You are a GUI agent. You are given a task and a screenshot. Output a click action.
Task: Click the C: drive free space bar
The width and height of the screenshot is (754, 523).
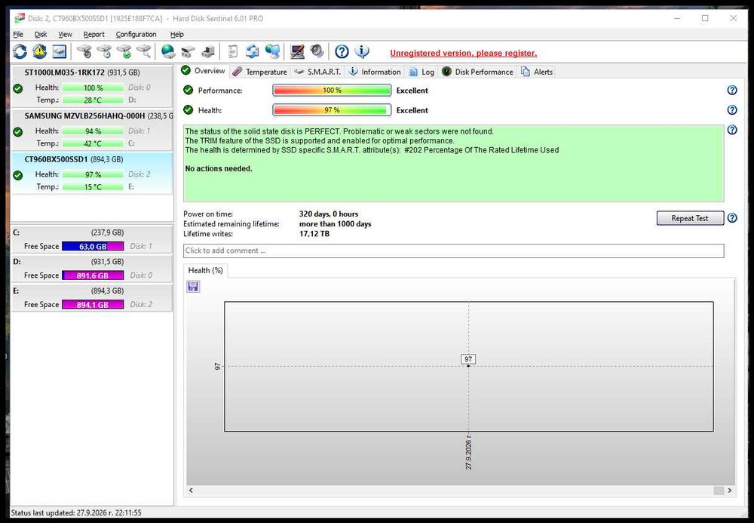(x=93, y=246)
